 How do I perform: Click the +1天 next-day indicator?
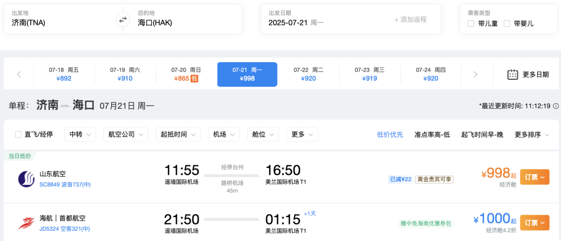pos(310,214)
